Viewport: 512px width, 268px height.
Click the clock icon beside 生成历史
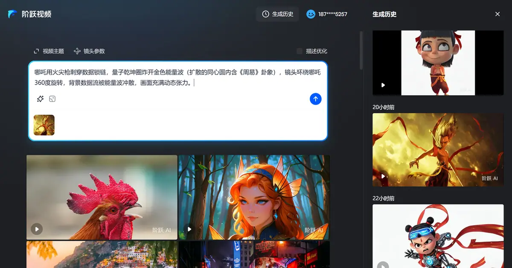coord(265,14)
